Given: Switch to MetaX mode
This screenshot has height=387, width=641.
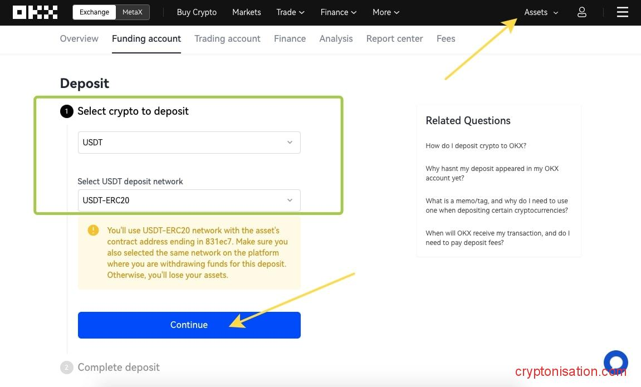Looking at the screenshot, I should click(x=133, y=12).
